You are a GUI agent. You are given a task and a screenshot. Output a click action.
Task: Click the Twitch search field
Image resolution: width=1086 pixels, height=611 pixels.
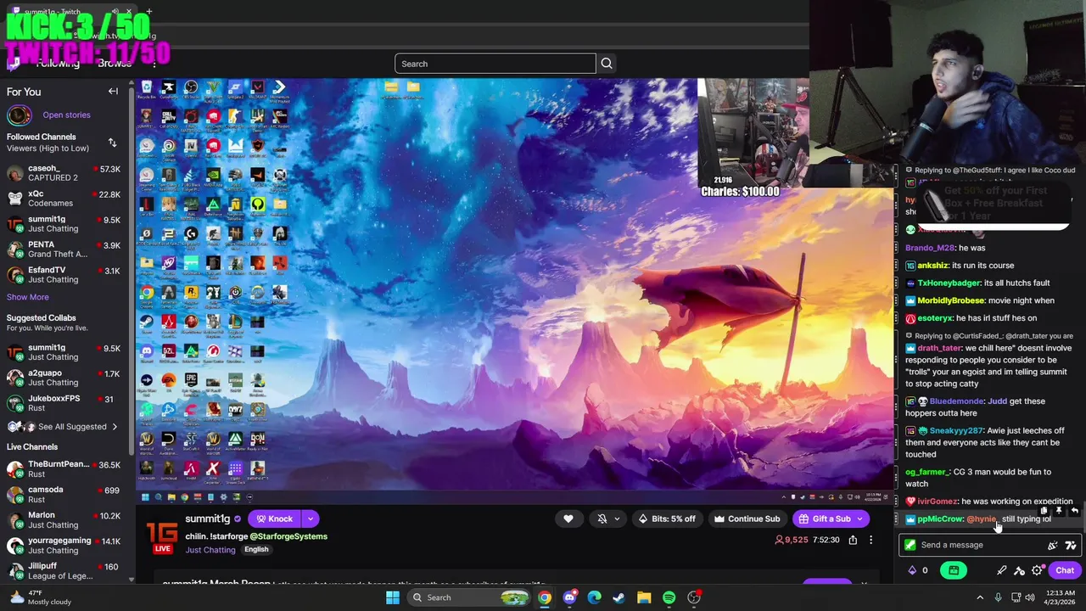pyautogui.click(x=495, y=64)
